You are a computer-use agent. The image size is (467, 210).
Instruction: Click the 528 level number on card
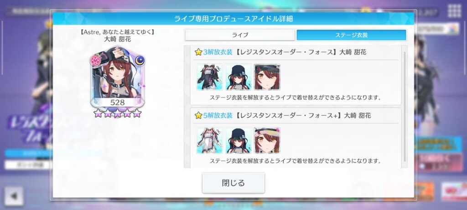117,102
